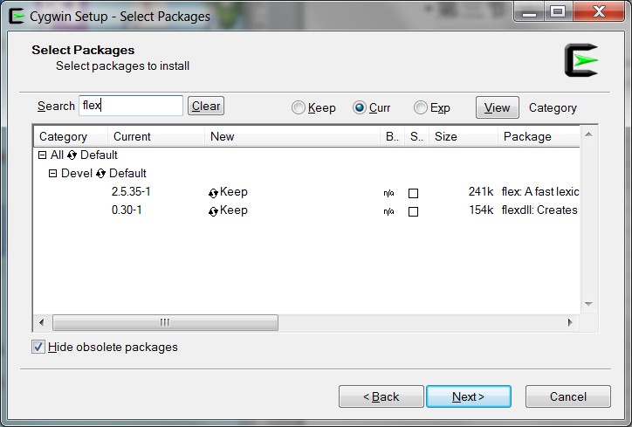Tick the source checkbox for the flexdll package
Image resolution: width=632 pixels, height=427 pixels.
coord(413,211)
